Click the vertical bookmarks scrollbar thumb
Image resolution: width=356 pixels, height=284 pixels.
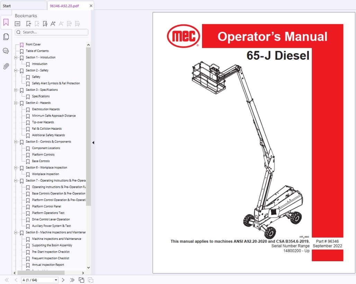88,126
